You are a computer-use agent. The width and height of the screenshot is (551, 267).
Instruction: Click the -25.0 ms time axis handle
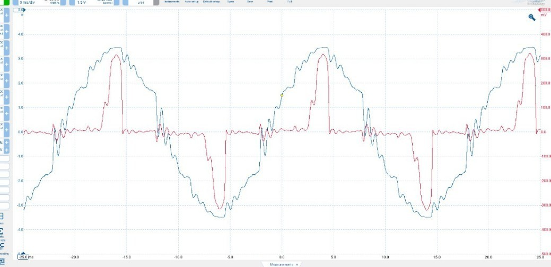click(x=22, y=257)
